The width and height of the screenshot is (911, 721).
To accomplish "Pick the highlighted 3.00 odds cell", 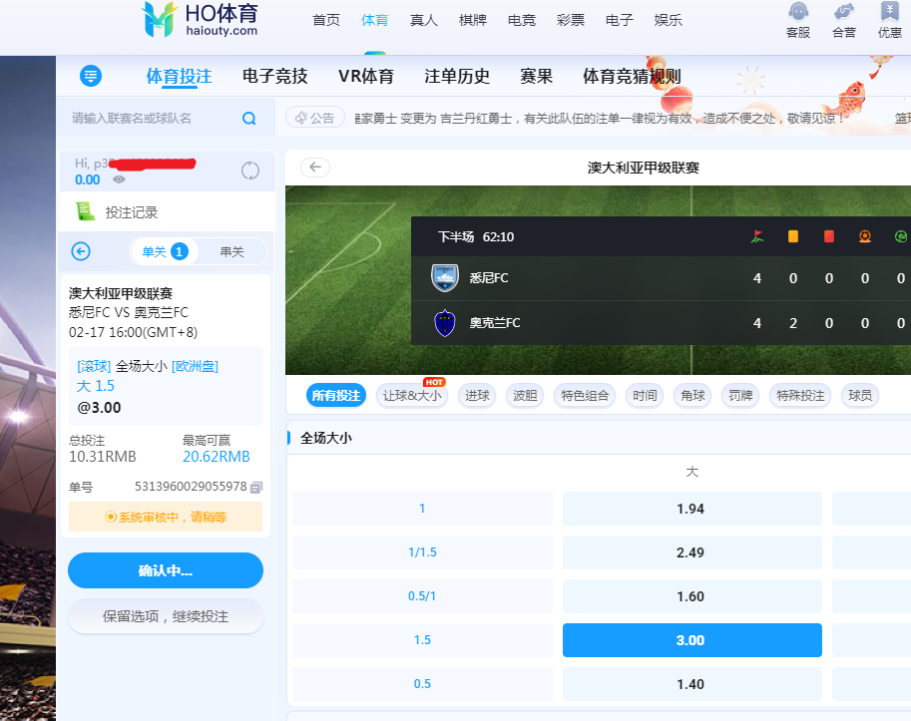I will click(x=691, y=640).
